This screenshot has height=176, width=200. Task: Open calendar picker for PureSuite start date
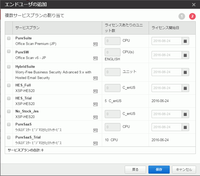tap(185, 41)
